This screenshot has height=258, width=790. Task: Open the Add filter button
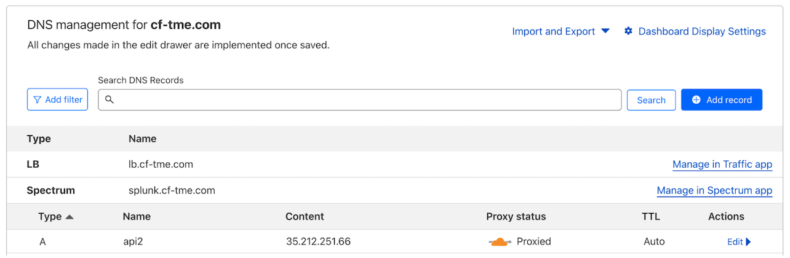click(58, 100)
